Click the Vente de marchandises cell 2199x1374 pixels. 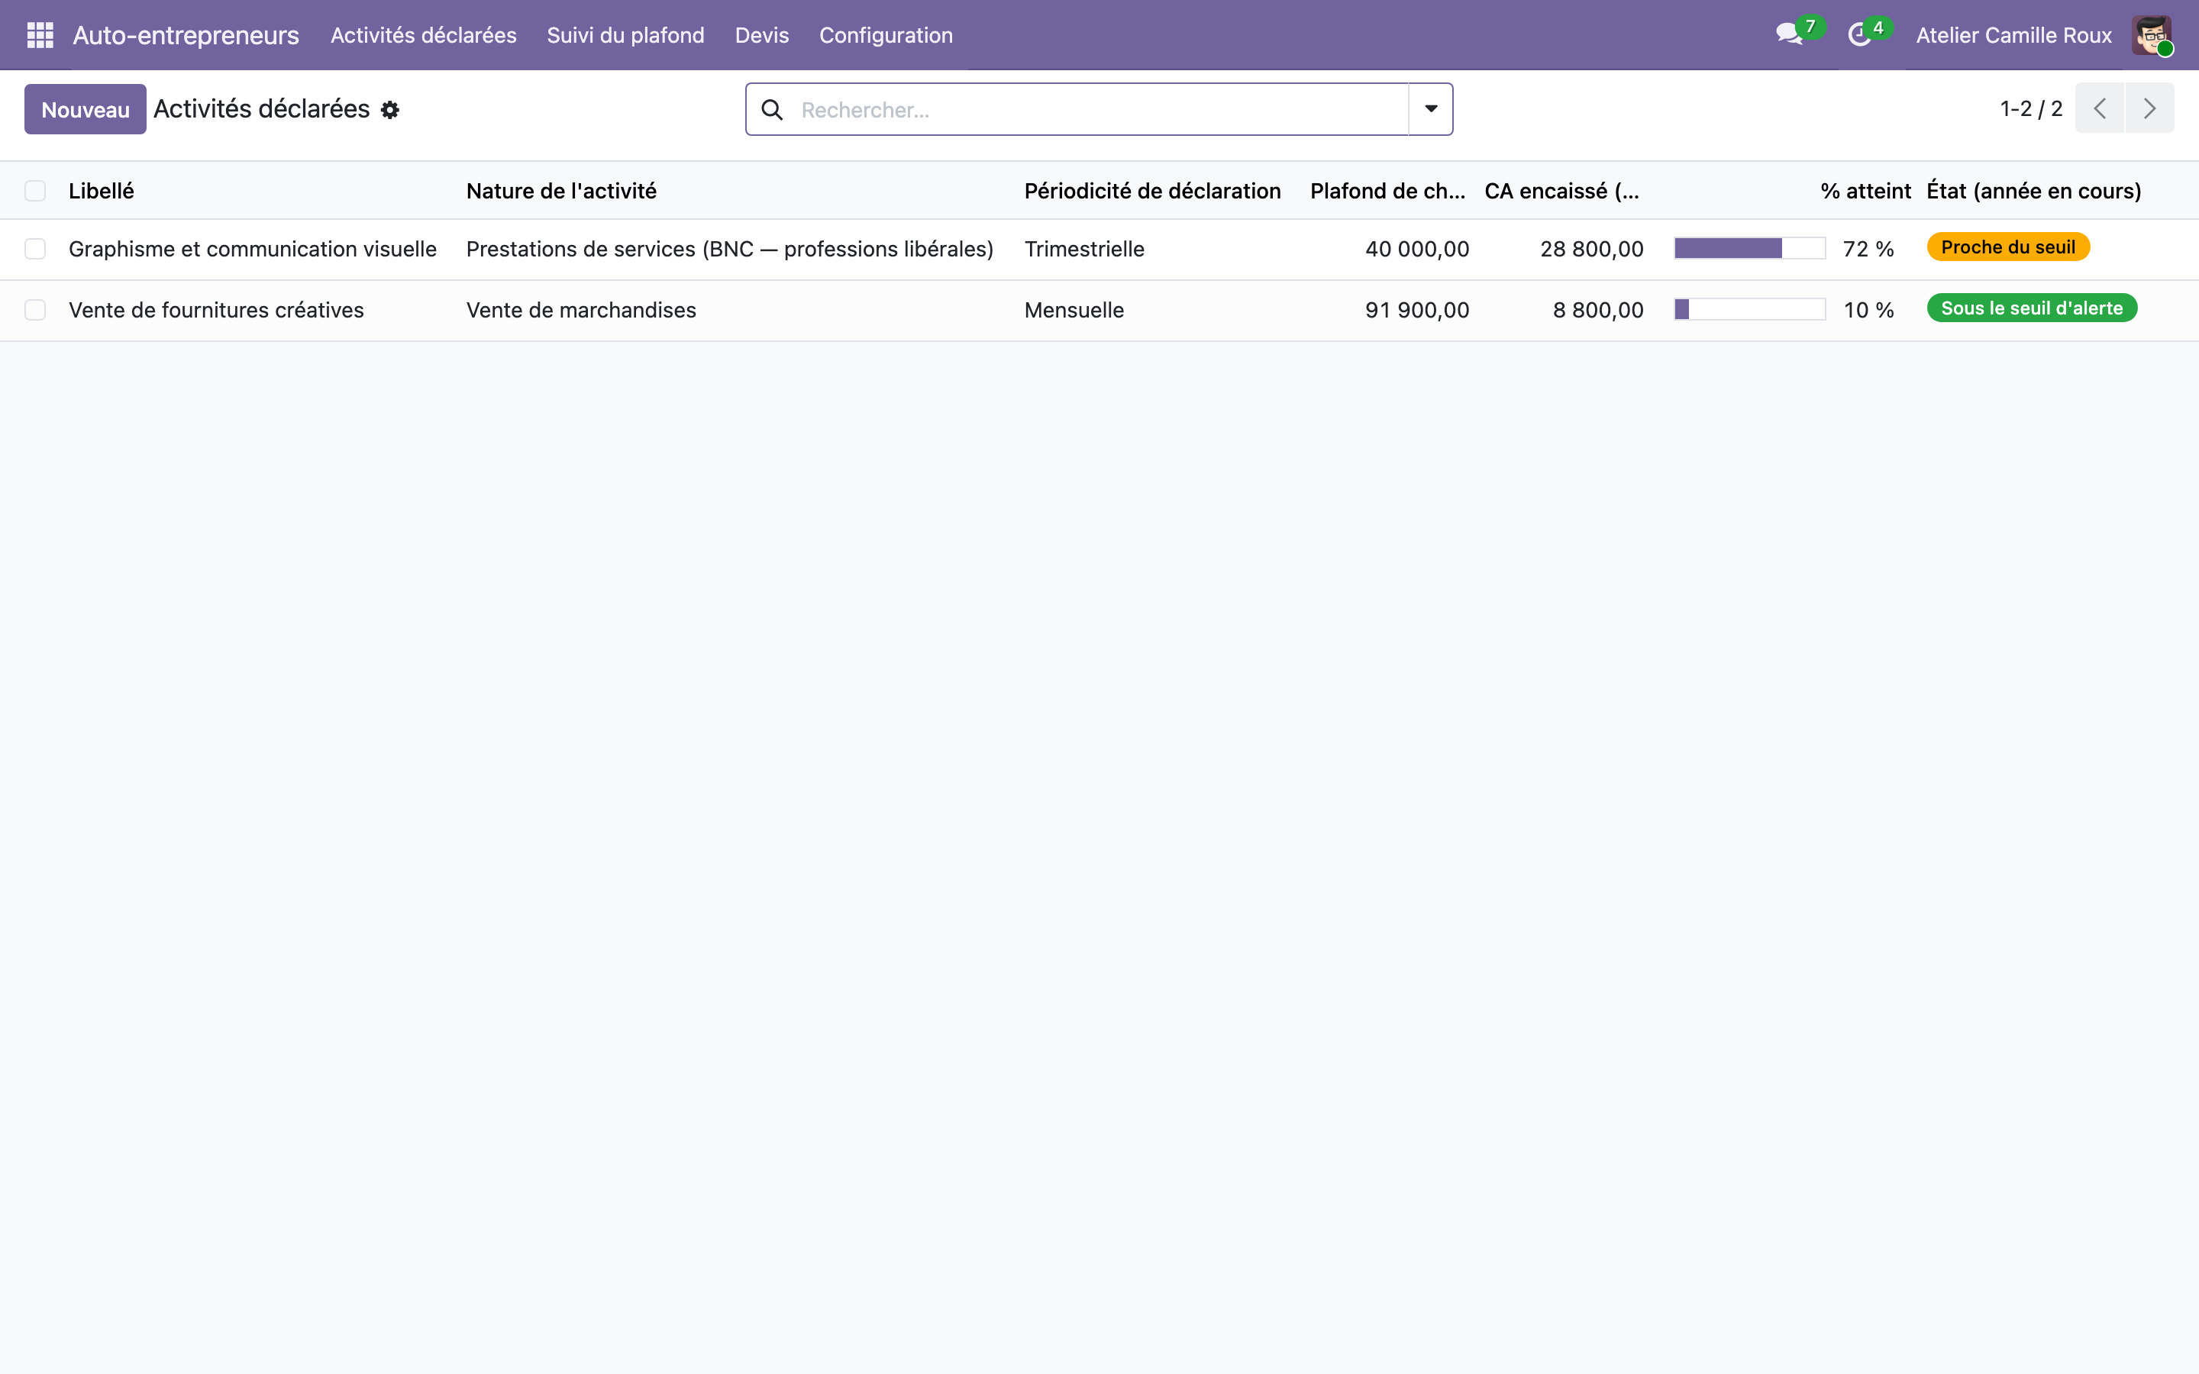coord(582,310)
